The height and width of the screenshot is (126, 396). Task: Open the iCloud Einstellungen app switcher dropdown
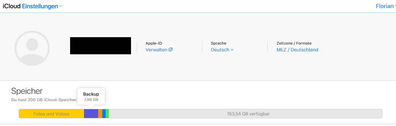(x=33, y=6)
